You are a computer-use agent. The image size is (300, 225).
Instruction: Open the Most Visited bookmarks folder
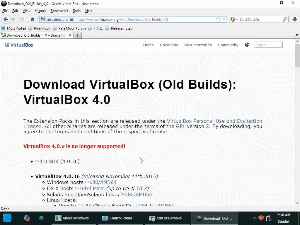[x=13, y=28]
